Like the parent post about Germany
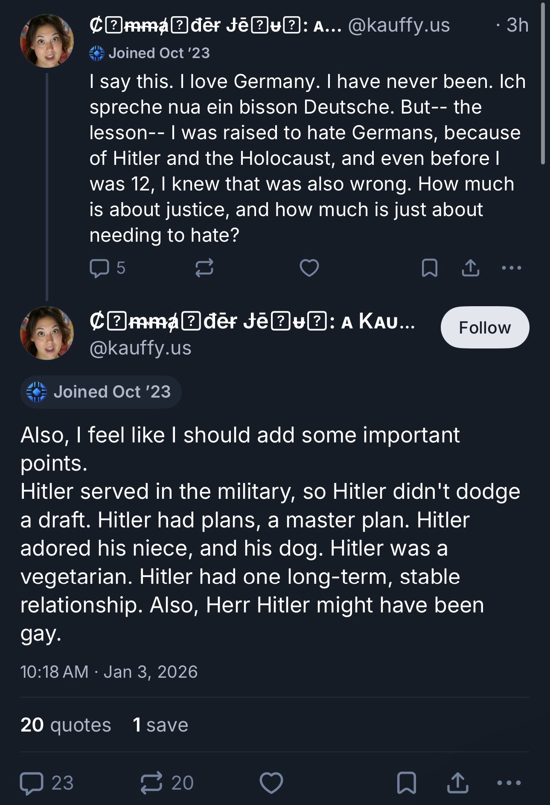This screenshot has height=805, width=550. tap(309, 268)
